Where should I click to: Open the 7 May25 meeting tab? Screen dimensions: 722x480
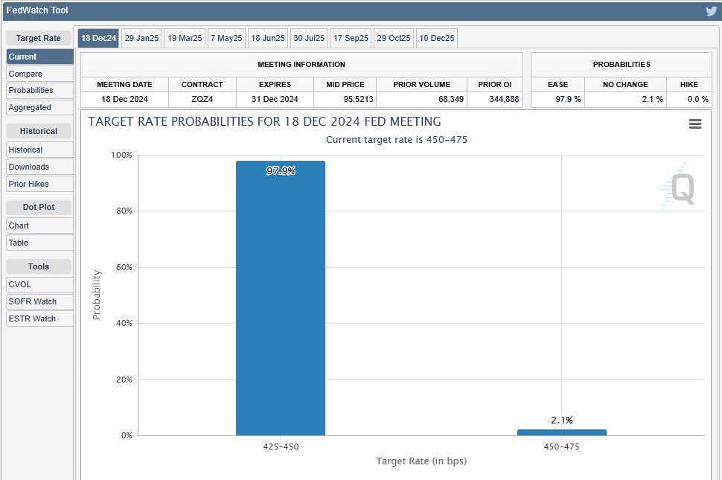coord(226,38)
